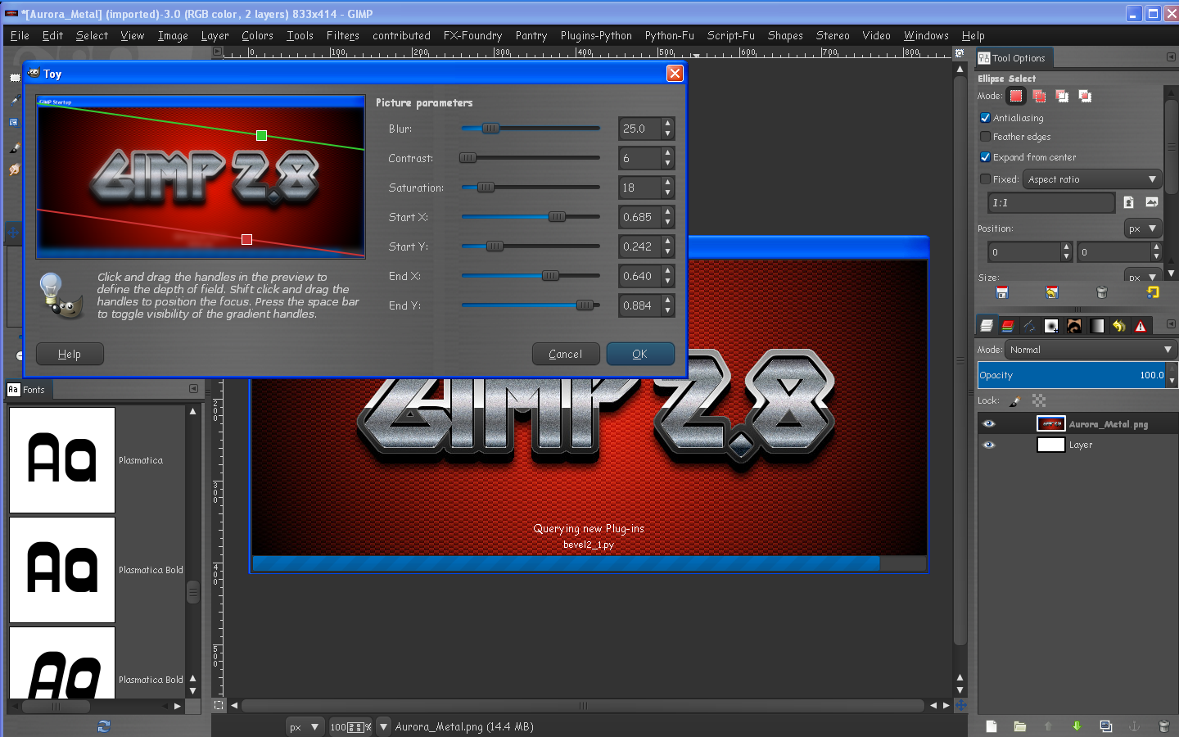
Task: Open the Channels tab
Action: point(1008,326)
